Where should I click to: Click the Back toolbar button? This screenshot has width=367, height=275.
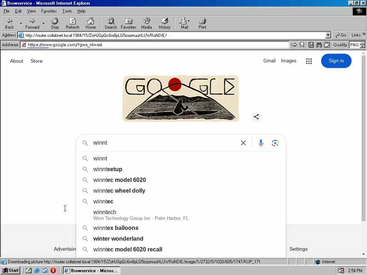(9, 23)
